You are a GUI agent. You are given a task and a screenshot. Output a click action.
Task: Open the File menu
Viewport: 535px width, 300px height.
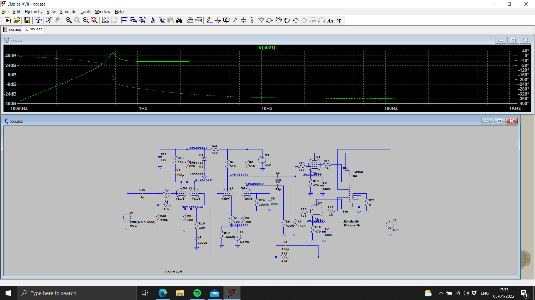[x=5, y=11]
